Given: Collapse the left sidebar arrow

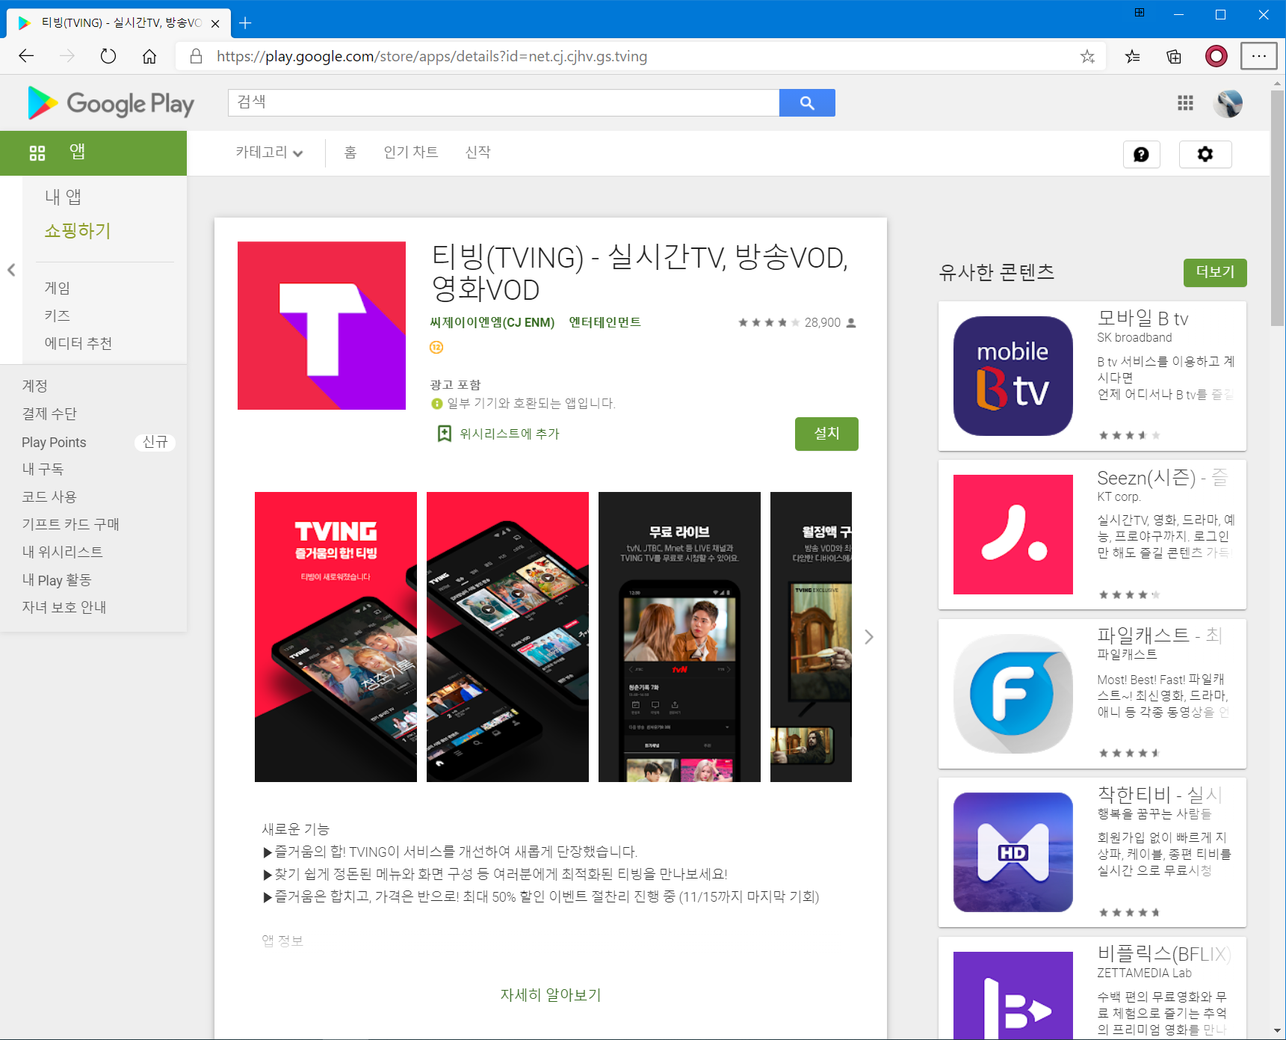Looking at the screenshot, I should click(x=11, y=270).
